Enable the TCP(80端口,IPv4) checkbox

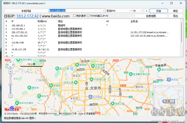point(88,16)
